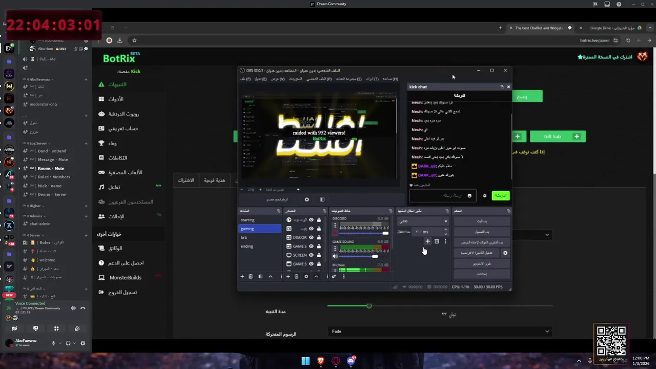
Task: Open GAME SOUND track three-dots menu
Action: point(335,249)
